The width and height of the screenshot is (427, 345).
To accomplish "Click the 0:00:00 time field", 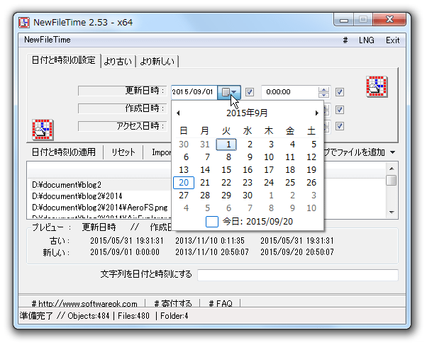I will 290,92.
